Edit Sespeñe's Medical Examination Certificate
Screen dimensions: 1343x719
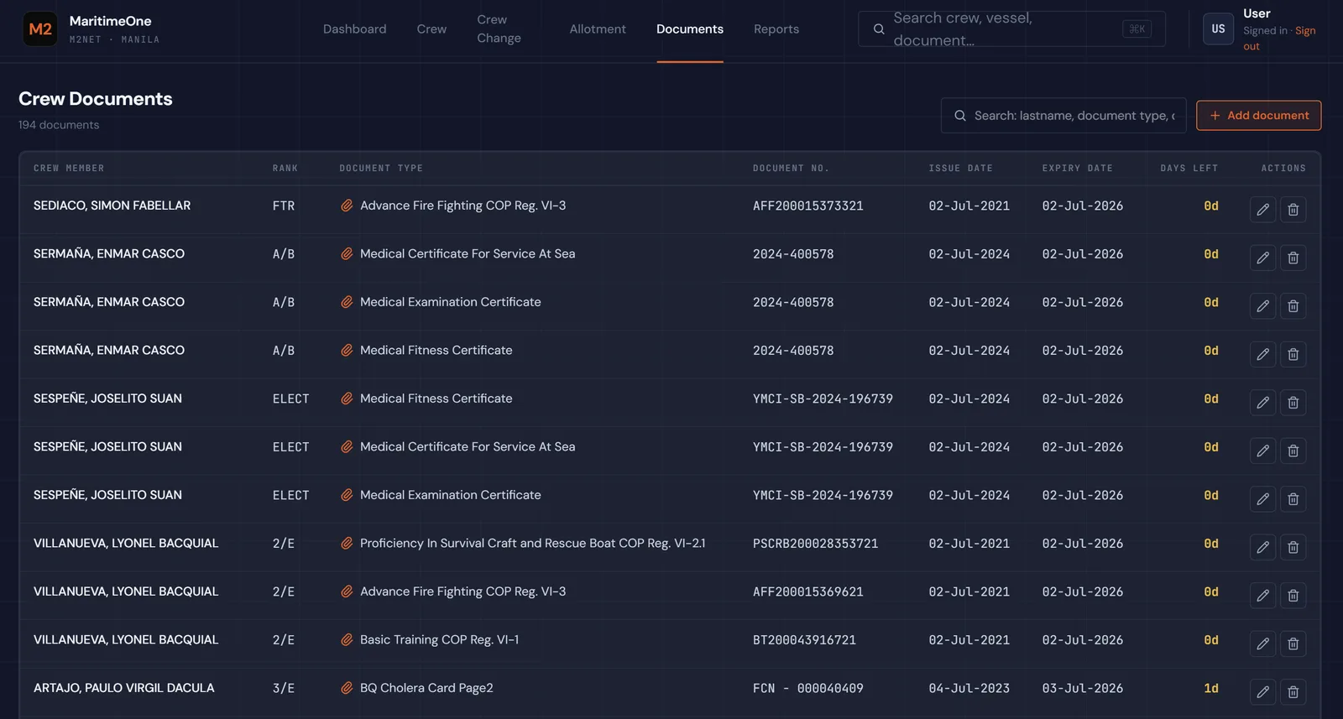pyautogui.click(x=1262, y=499)
